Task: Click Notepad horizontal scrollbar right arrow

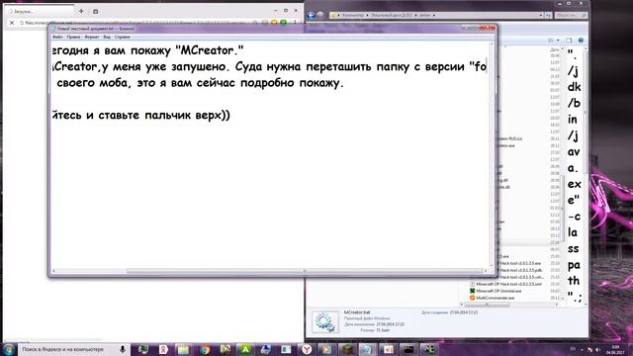Action: click(x=486, y=271)
